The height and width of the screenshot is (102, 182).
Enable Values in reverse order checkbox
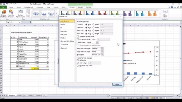click(78, 37)
